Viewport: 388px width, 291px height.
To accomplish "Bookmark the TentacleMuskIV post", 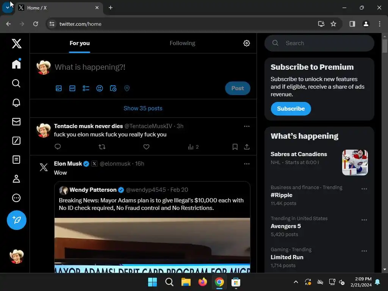I will (235, 147).
